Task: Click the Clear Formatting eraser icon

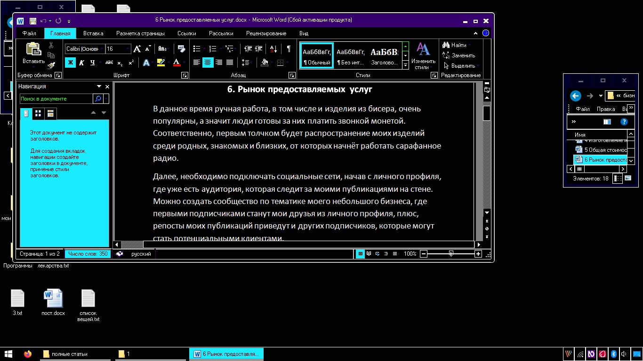Action: coord(181,49)
